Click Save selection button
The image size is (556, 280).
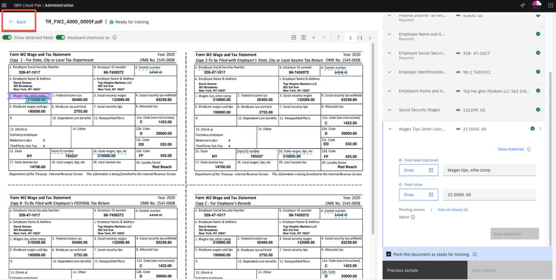coord(514,233)
